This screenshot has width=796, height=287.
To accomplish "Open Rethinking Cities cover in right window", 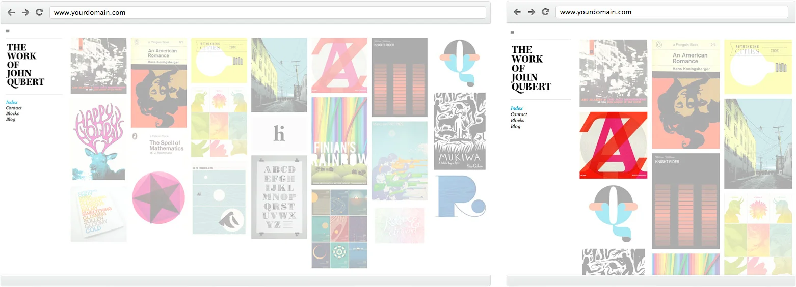I will click(x=758, y=67).
